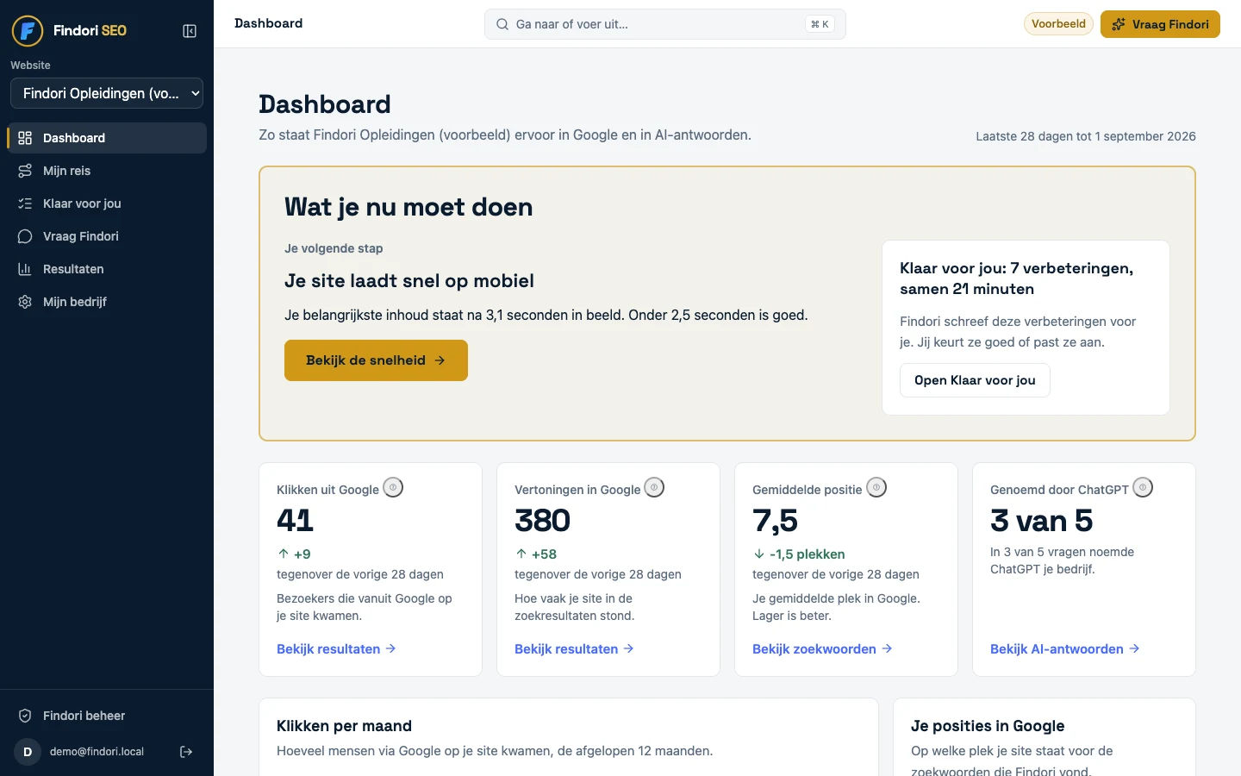This screenshot has width=1241, height=776.
Task: Open Klaar voor jou in the sidebar
Action: click(107, 203)
